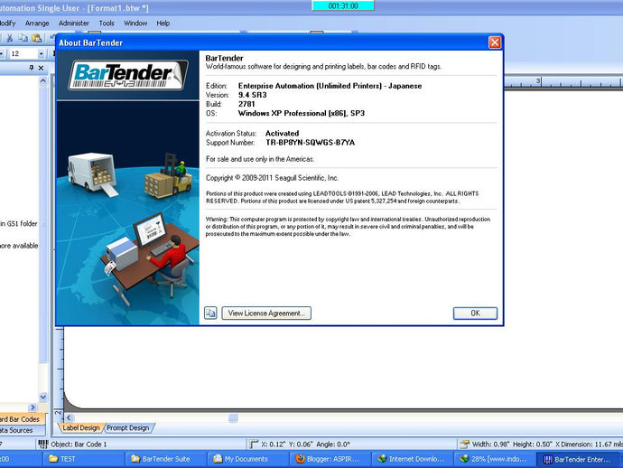
Task: Click the Enterprise Automation edition text
Action: [x=330, y=86]
